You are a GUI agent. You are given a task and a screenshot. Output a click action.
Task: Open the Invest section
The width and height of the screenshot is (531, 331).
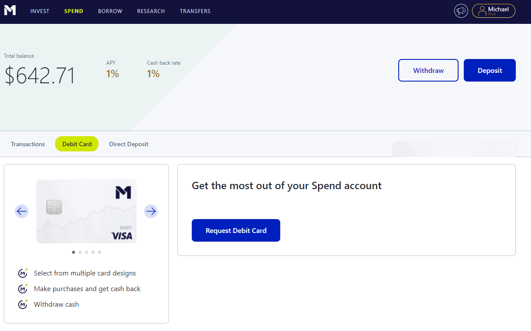point(40,11)
